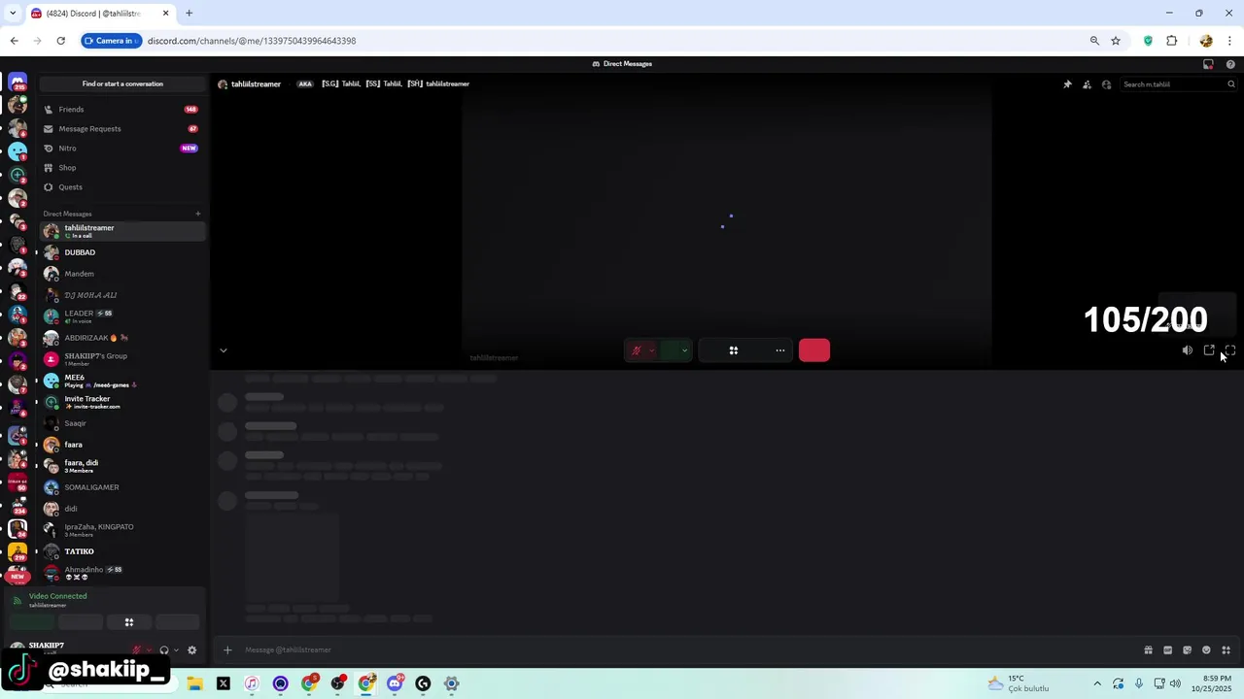Open pinned messages with the pin icon
Image resolution: width=1244 pixels, height=699 pixels.
[x=1067, y=84]
